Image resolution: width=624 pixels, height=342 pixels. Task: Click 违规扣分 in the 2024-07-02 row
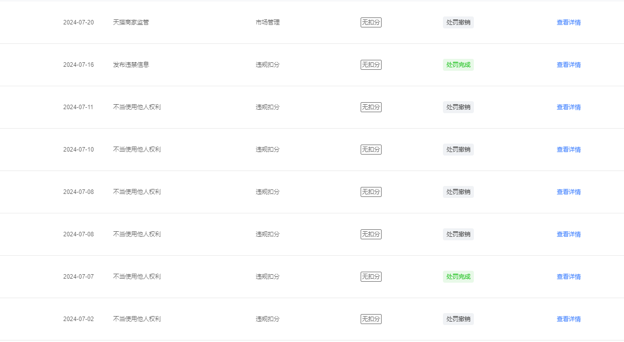pyautogui.click(x=268, y=319)
